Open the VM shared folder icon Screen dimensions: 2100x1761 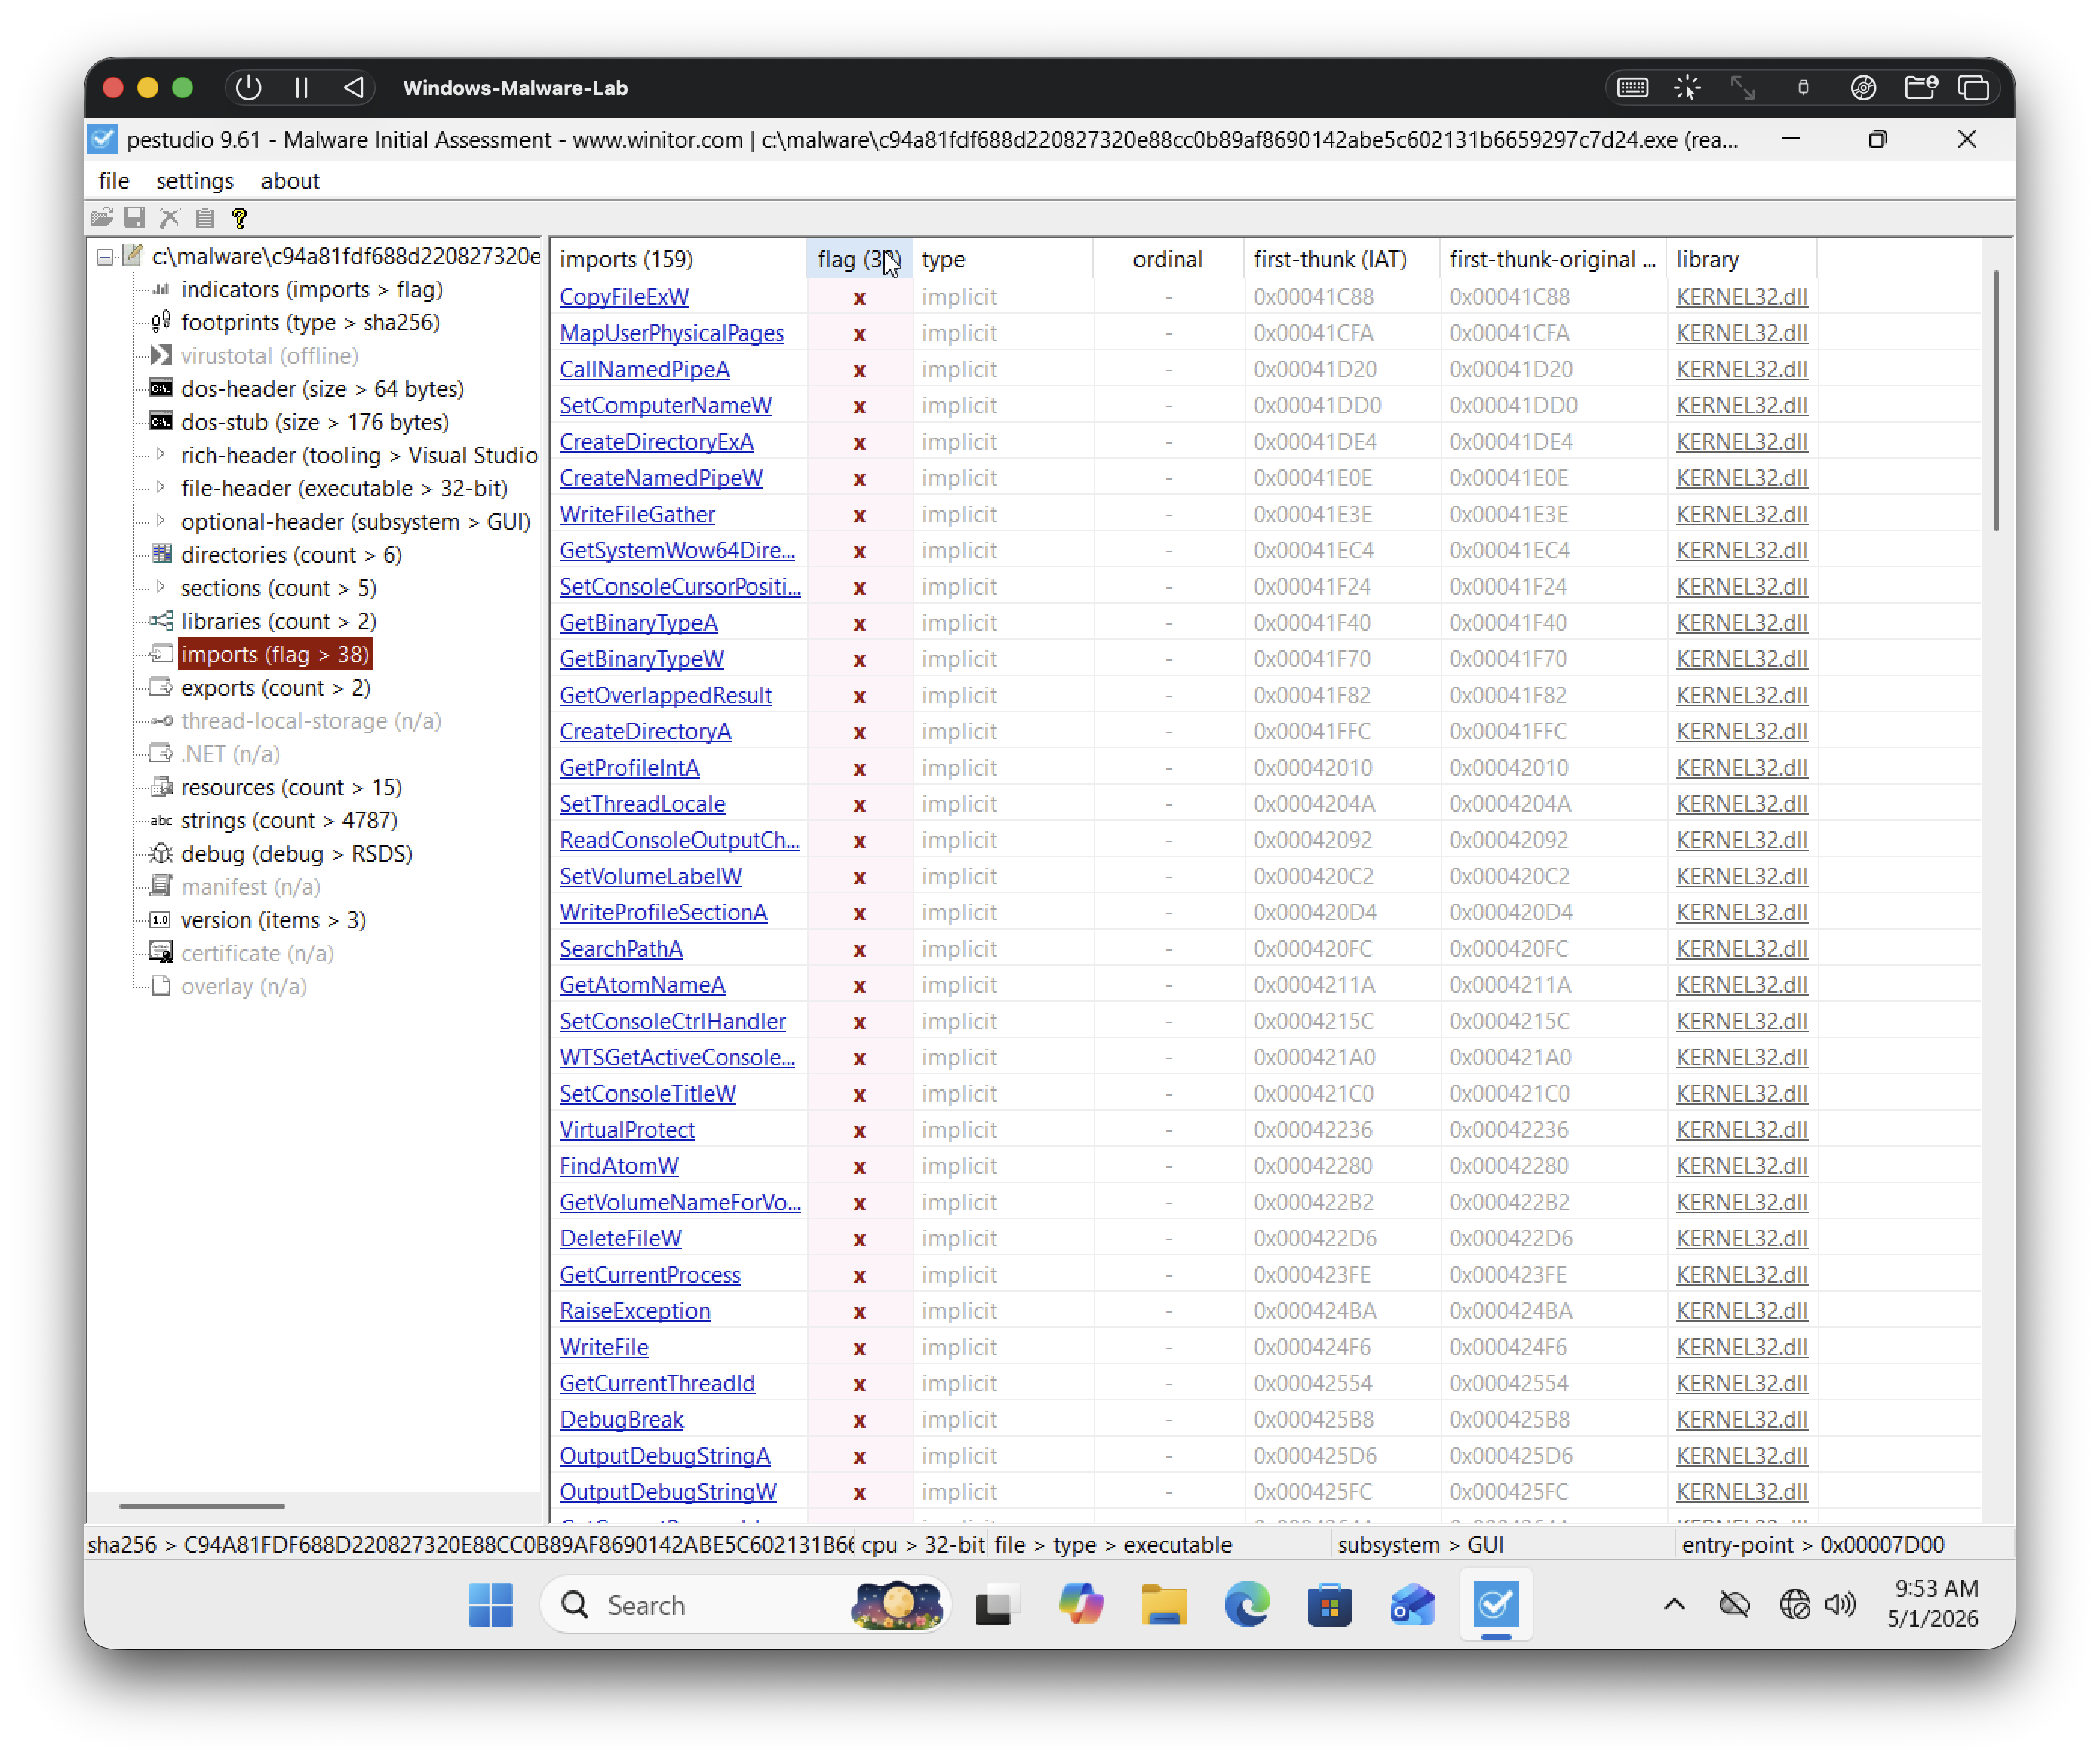(x=1920, y=88)
